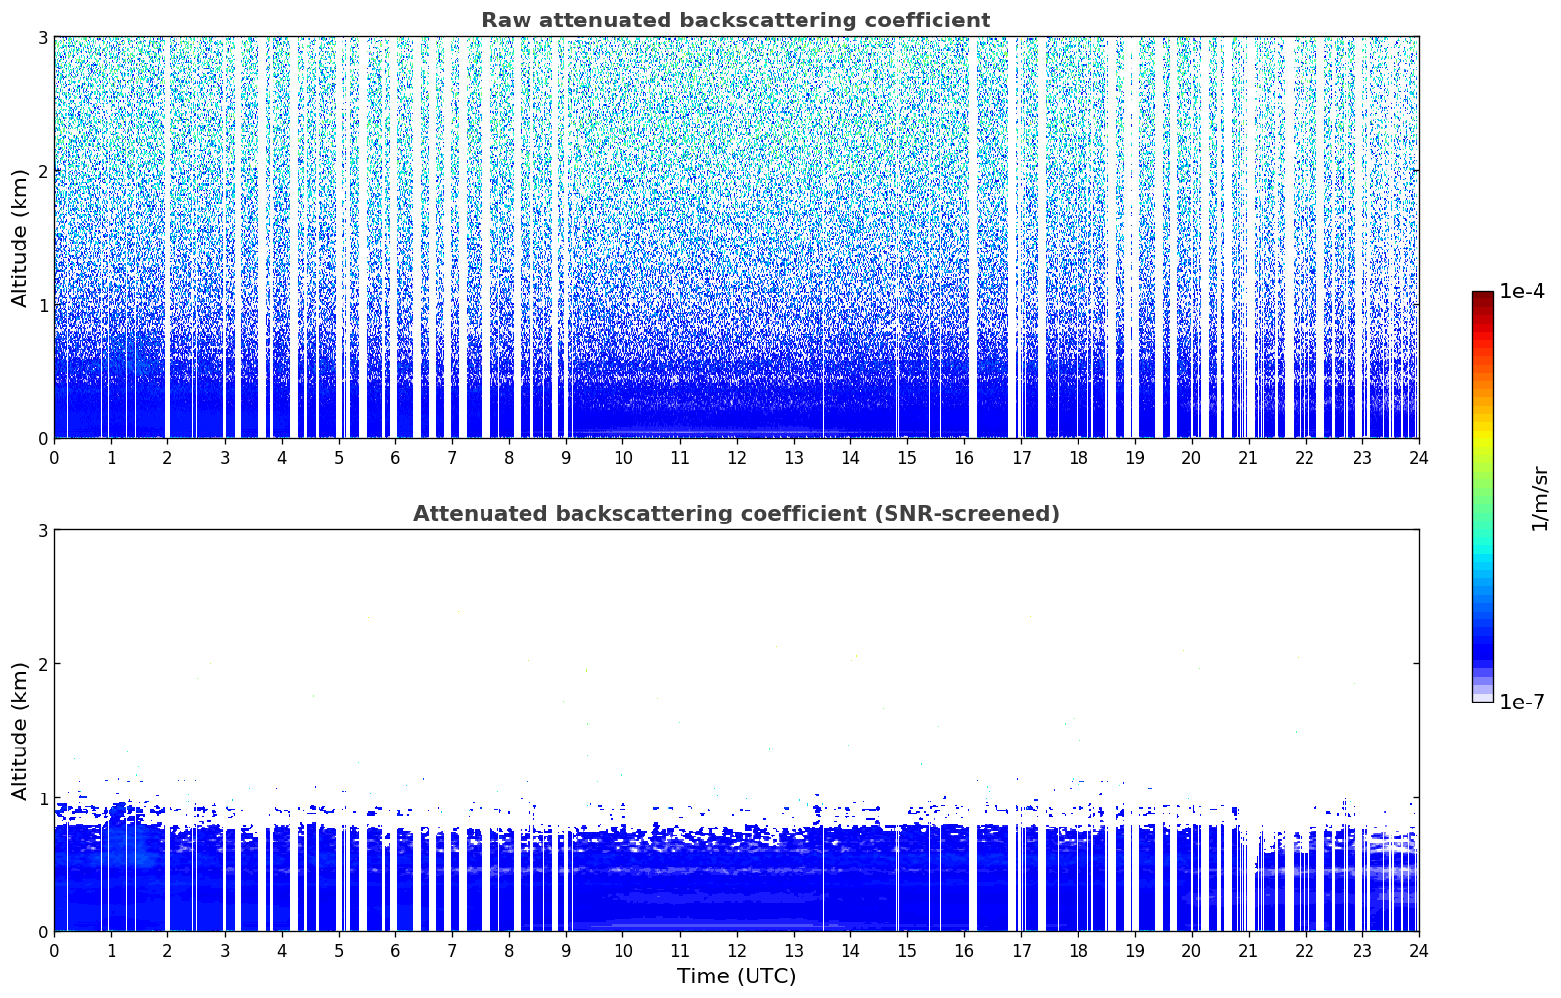The height and width of the screenshot is (998, 1561).
Task: Select the colorbar maximum label "1e-4"
Action: click(x=1522, y=292)
